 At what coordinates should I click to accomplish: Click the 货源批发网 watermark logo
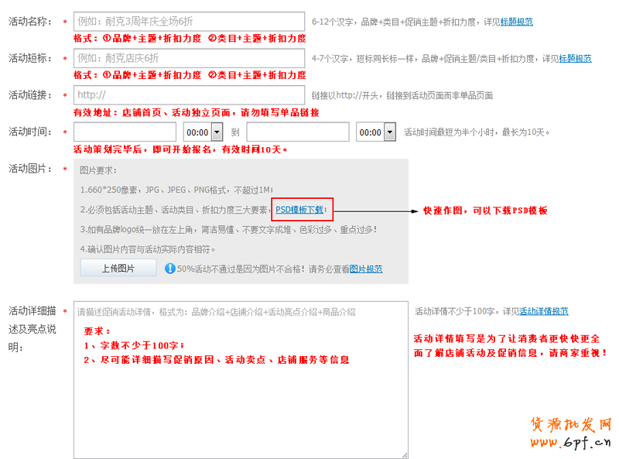click(571, 425)
